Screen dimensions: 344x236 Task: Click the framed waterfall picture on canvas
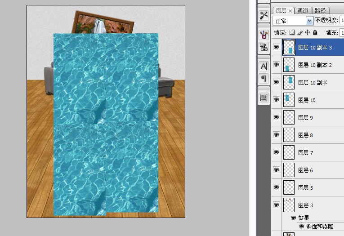click(103, 22)
